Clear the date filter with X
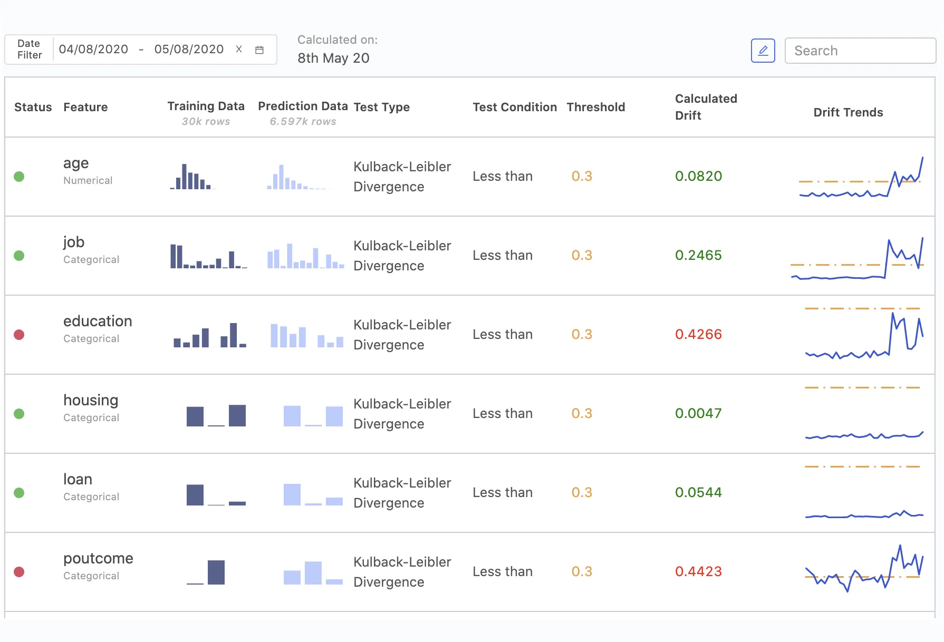 pos(239,50)
